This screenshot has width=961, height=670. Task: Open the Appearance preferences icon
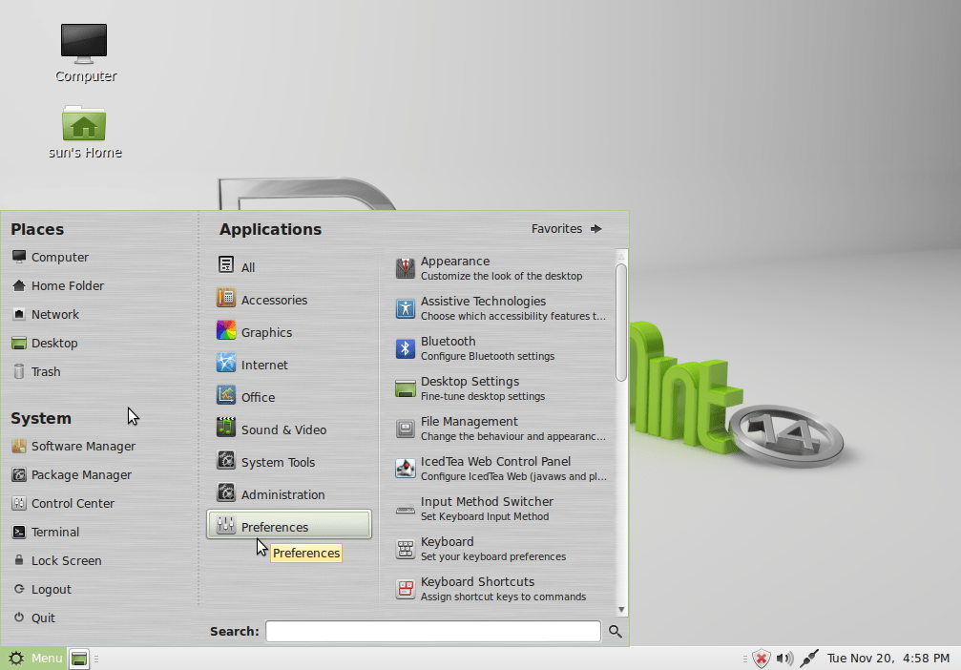click(x=406, y=268)
